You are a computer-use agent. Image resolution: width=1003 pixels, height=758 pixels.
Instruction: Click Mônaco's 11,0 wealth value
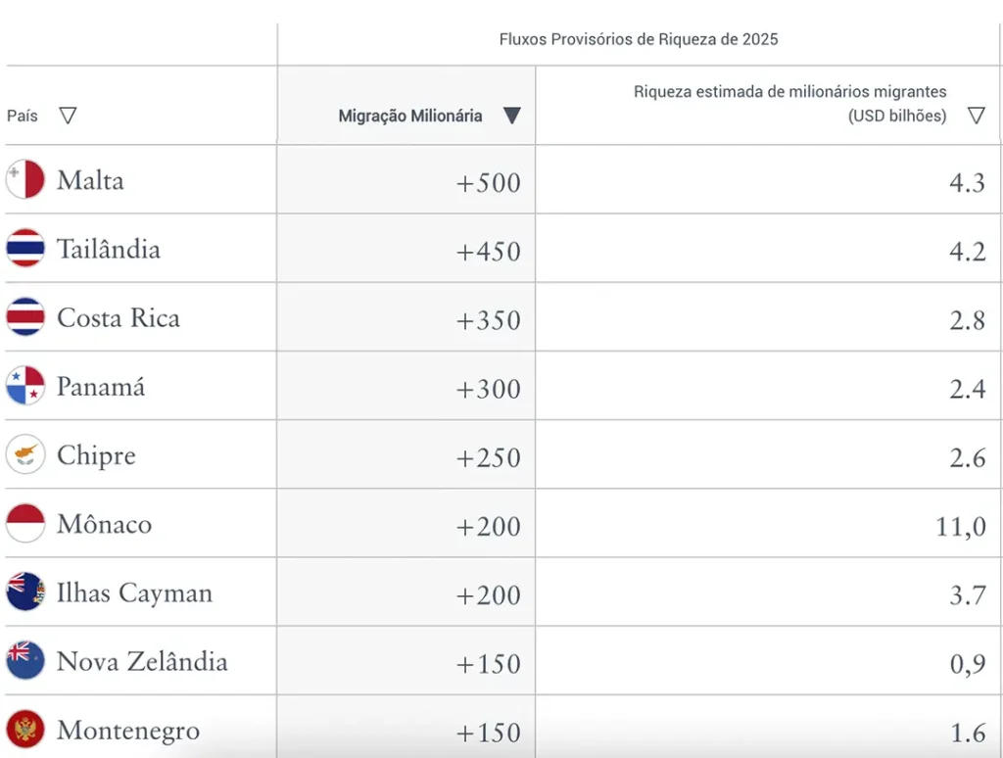coord(961,527)
